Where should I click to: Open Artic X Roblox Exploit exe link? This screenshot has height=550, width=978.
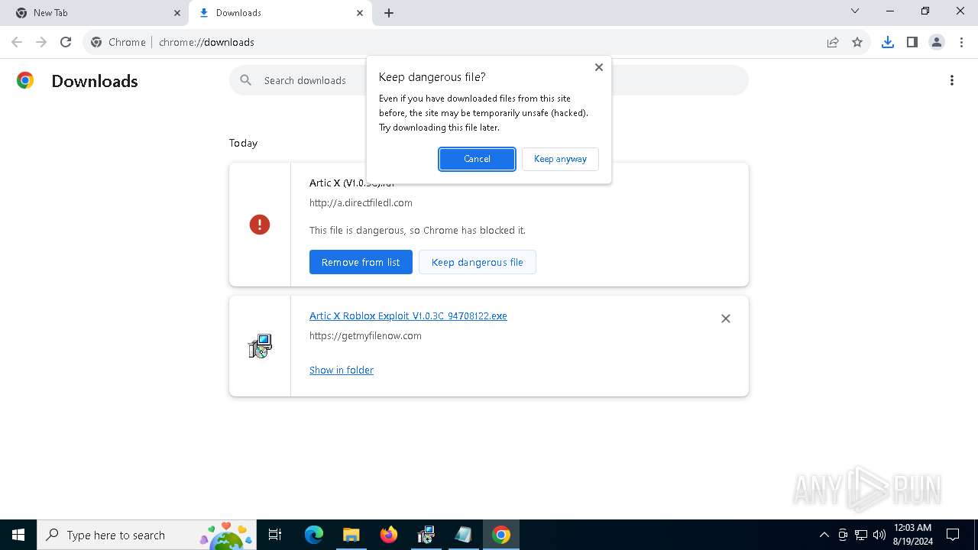click(x=408, y=315)
